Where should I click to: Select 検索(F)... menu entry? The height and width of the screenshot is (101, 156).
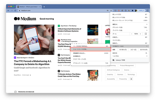(x=130, y=43)
